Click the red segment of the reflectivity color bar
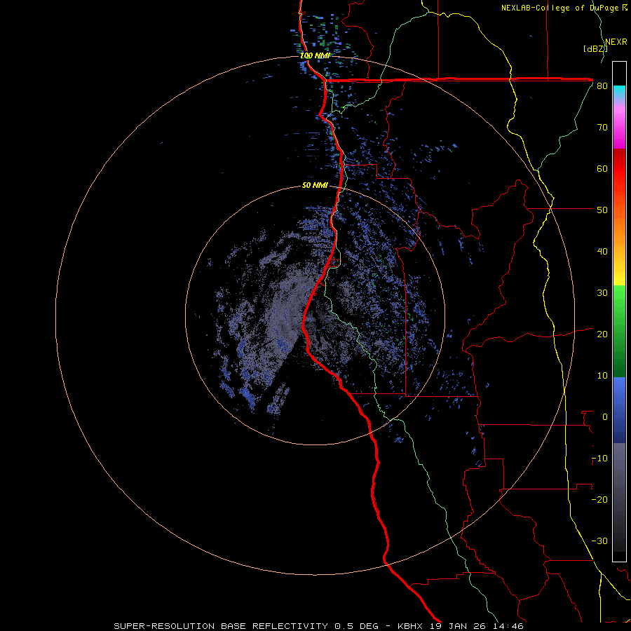This screenshot has width=631, height=631. point(619,169)
